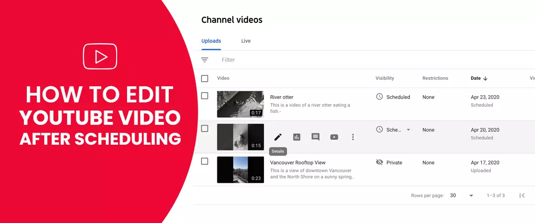This screenshot has width=535, height=223.
Task: Open the three-dot Options menu
Action: click(353, 137)
